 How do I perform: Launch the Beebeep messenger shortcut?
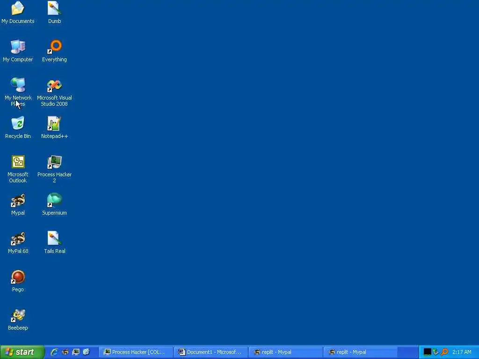pos(18,319)
